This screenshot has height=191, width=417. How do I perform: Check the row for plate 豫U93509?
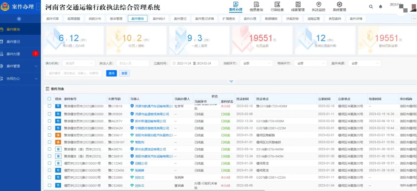tap(49, 114)
